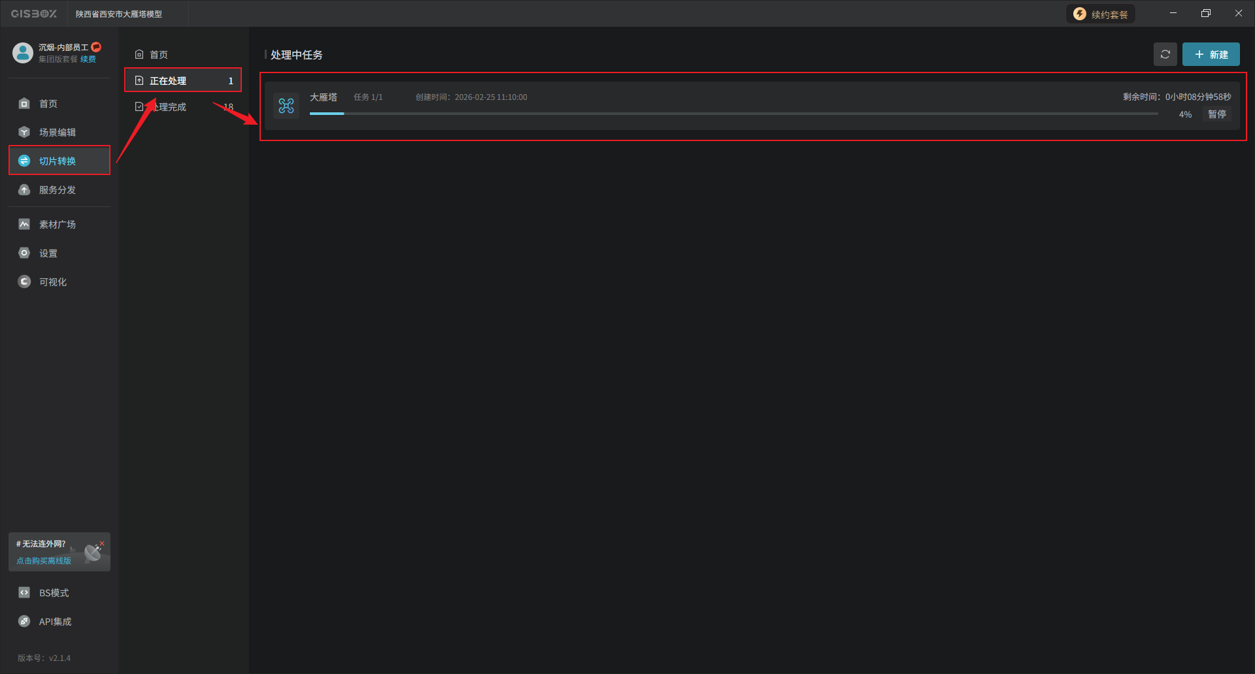
Task: Open API集成 integration page
Action: coord(55,622)
